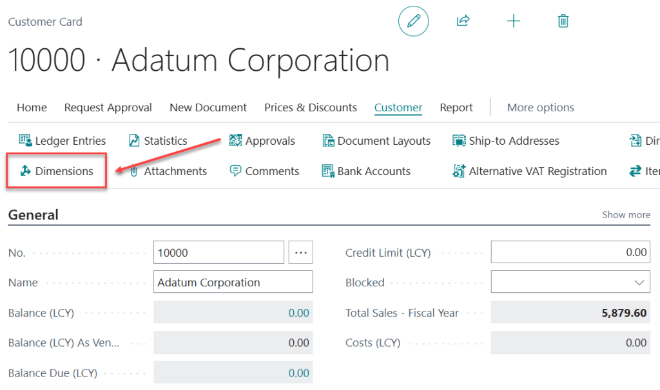Open the No. field lookup ellipsis
This screenshot has height=390, width=660.
point(300,252)
